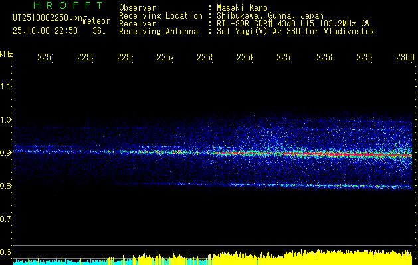Click the 0.8 kHz axis label
Image resolution: width=418 pixels, height=265 pixels.
click(x=5, y=185)
